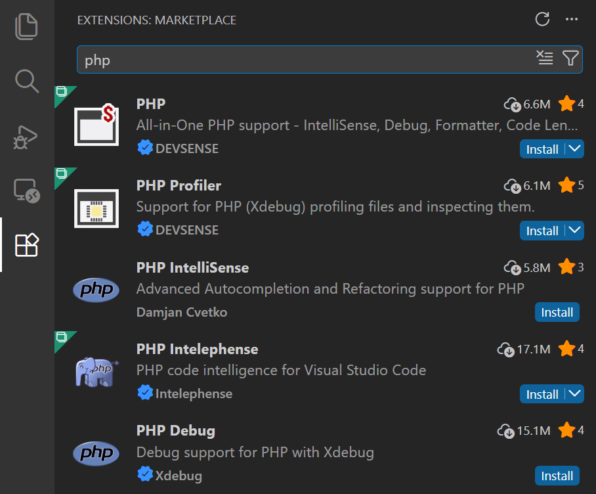Viewport: 596px width, 494px height.
Task: Click the Extensions: Marketplace panel title
Action: click(x=157, y=20)
